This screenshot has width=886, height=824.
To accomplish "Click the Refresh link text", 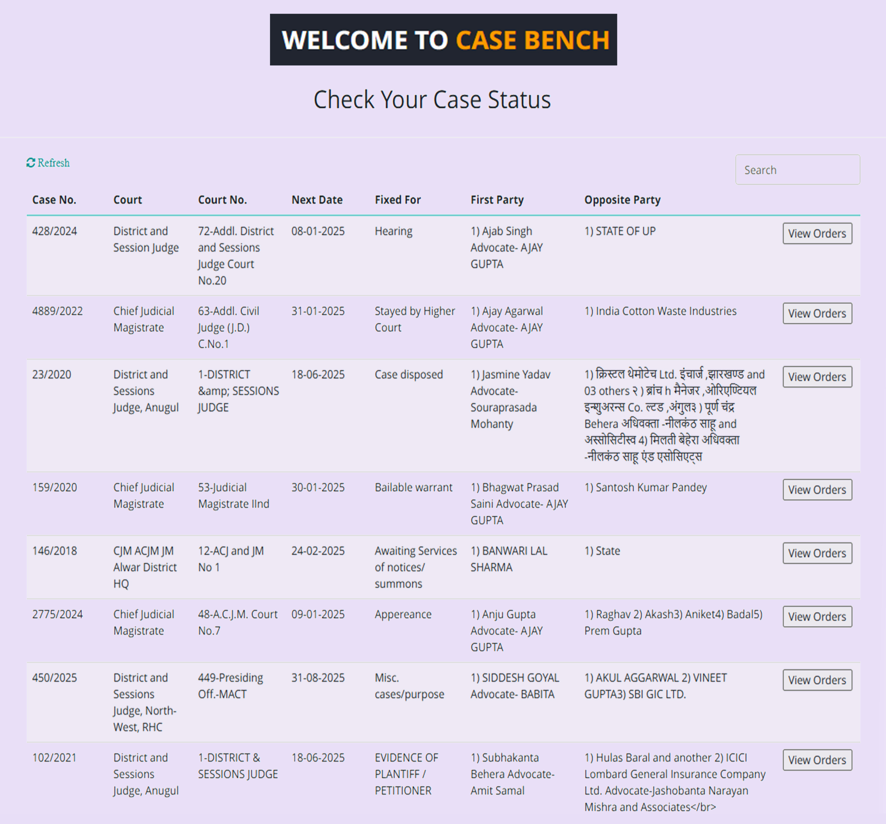I will click(54, 163).
